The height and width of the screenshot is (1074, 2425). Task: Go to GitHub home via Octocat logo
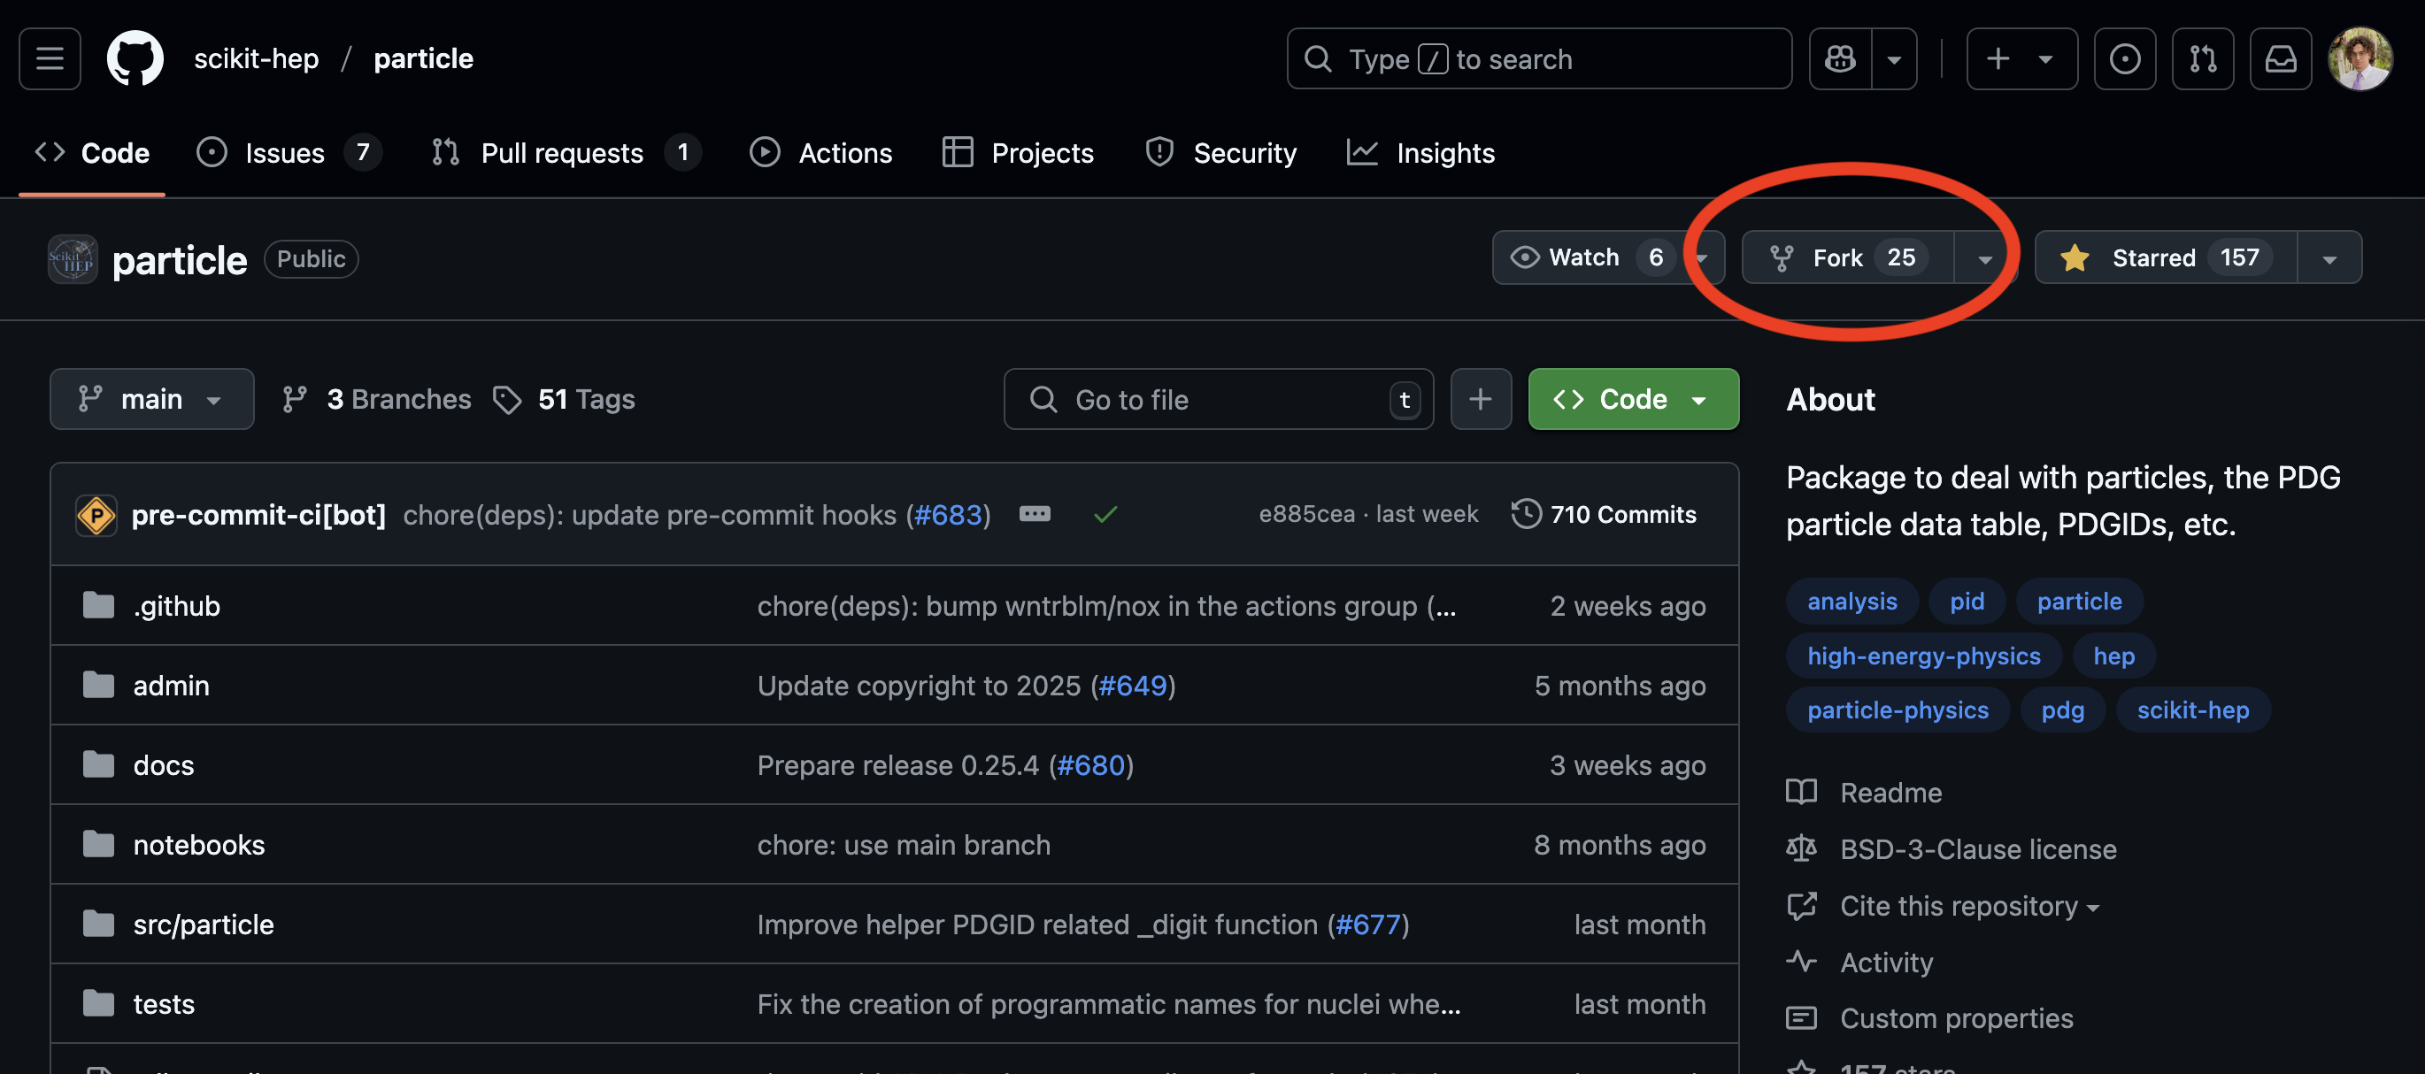click(135, 58)
